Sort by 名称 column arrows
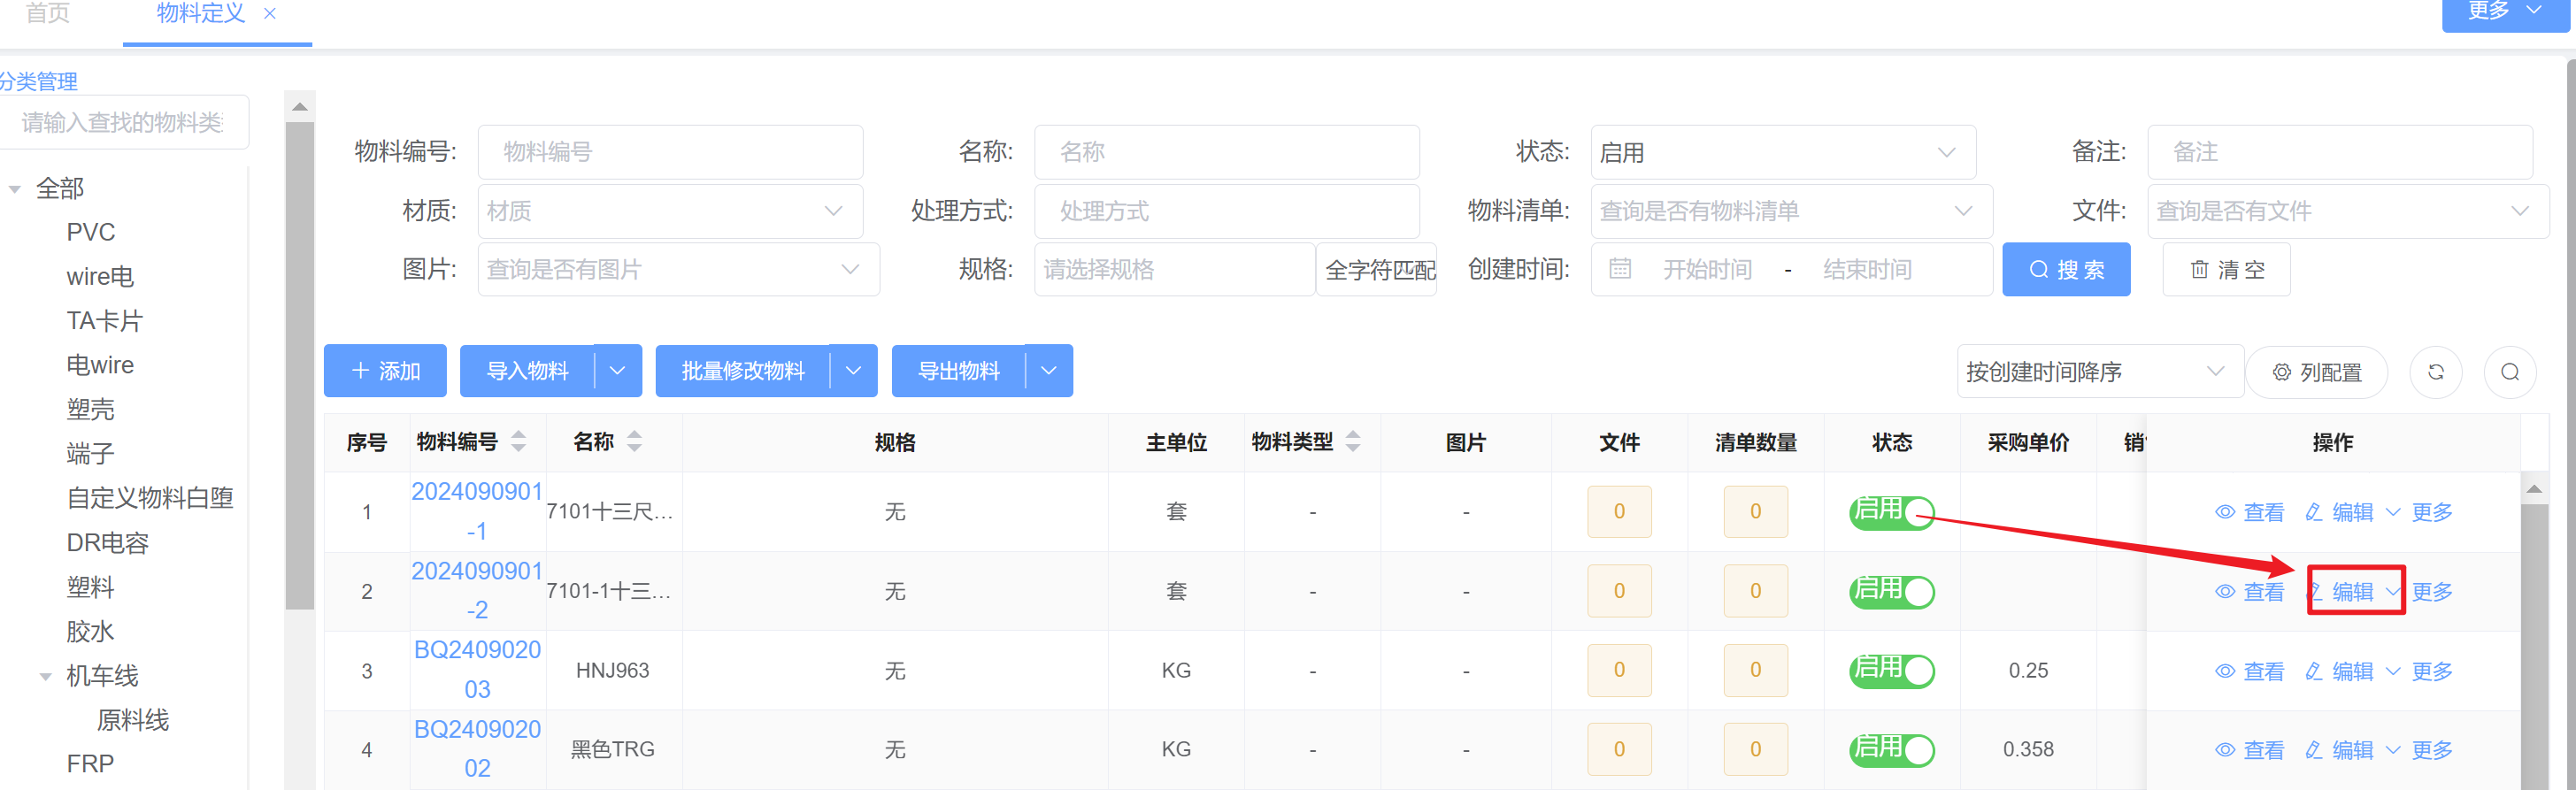The width and height of the screenshot is (2576, 790). click(634, 441)
